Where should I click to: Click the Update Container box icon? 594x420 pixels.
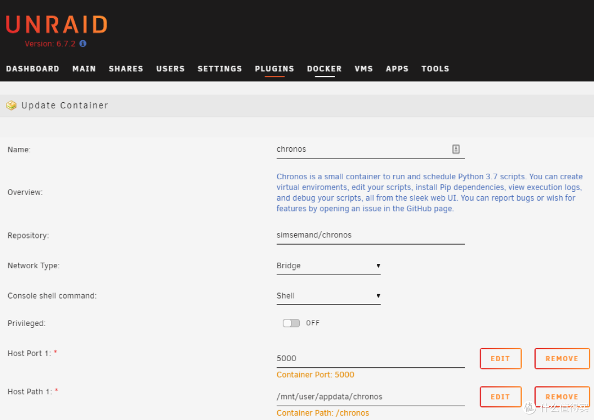coord(11,106)
